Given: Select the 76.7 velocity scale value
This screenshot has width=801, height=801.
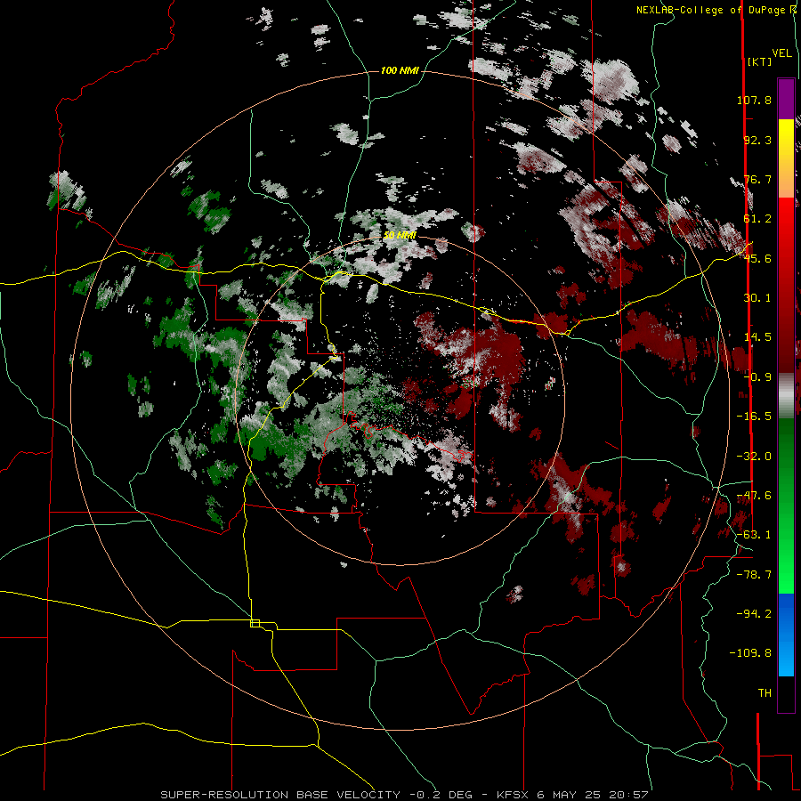Looking at the screenshot, I should 757,179.
